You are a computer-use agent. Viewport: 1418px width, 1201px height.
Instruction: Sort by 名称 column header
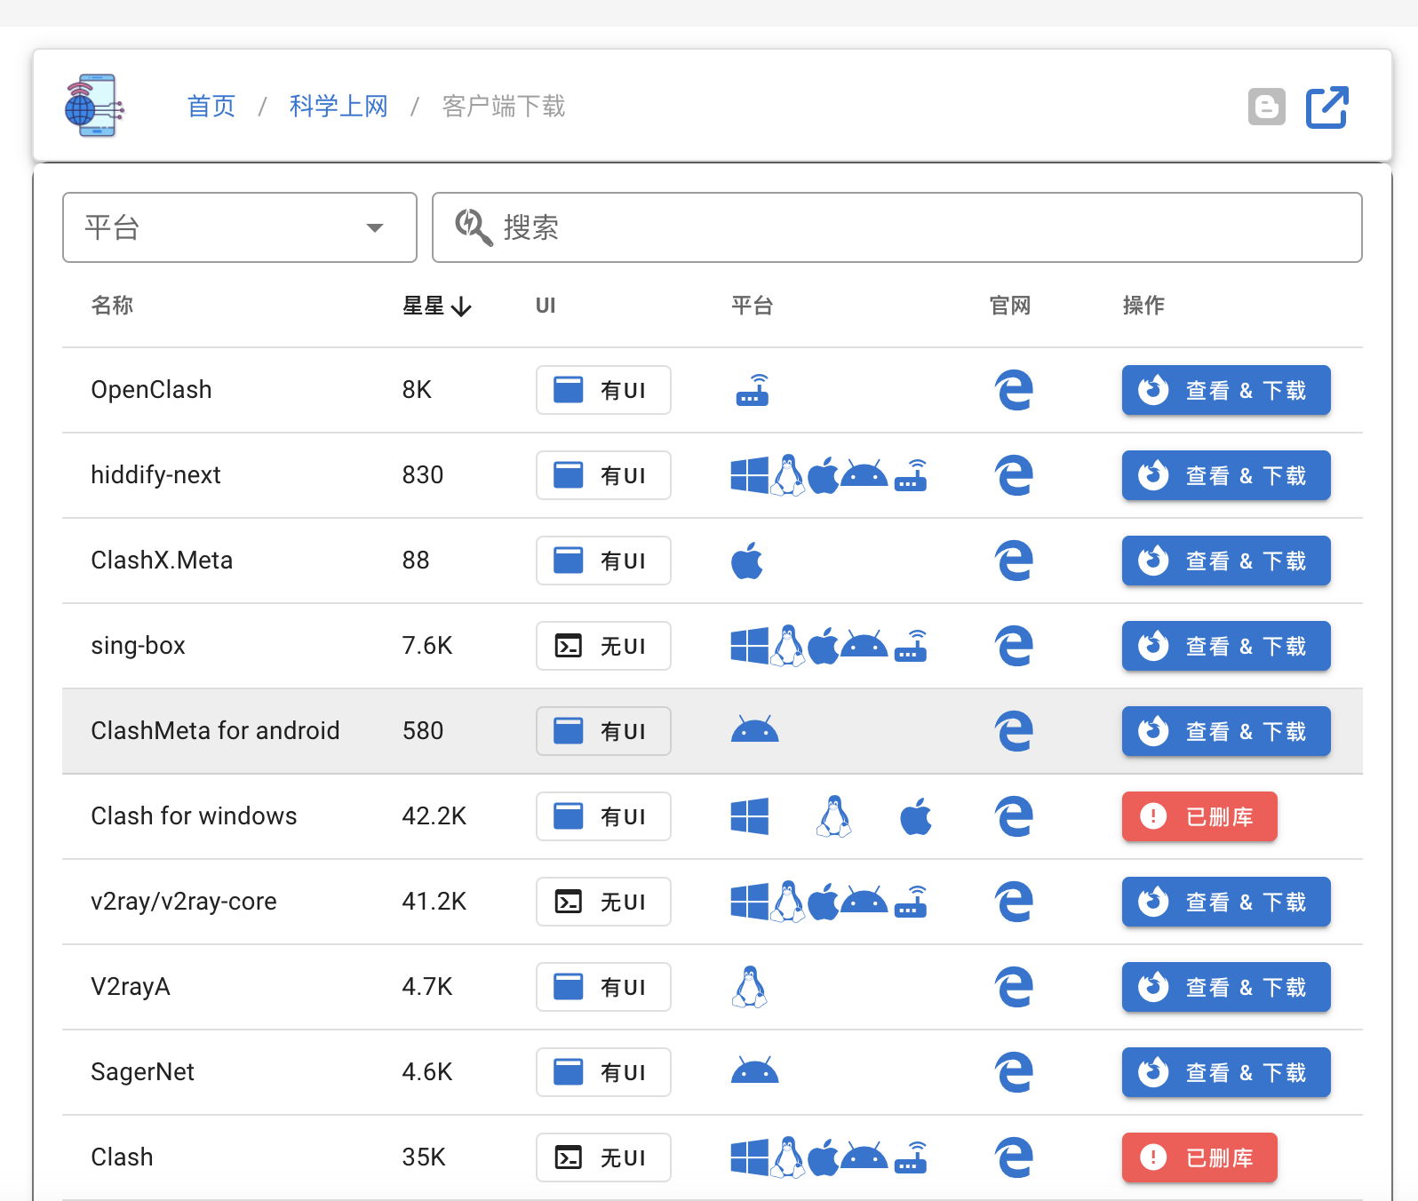(112, 306)
